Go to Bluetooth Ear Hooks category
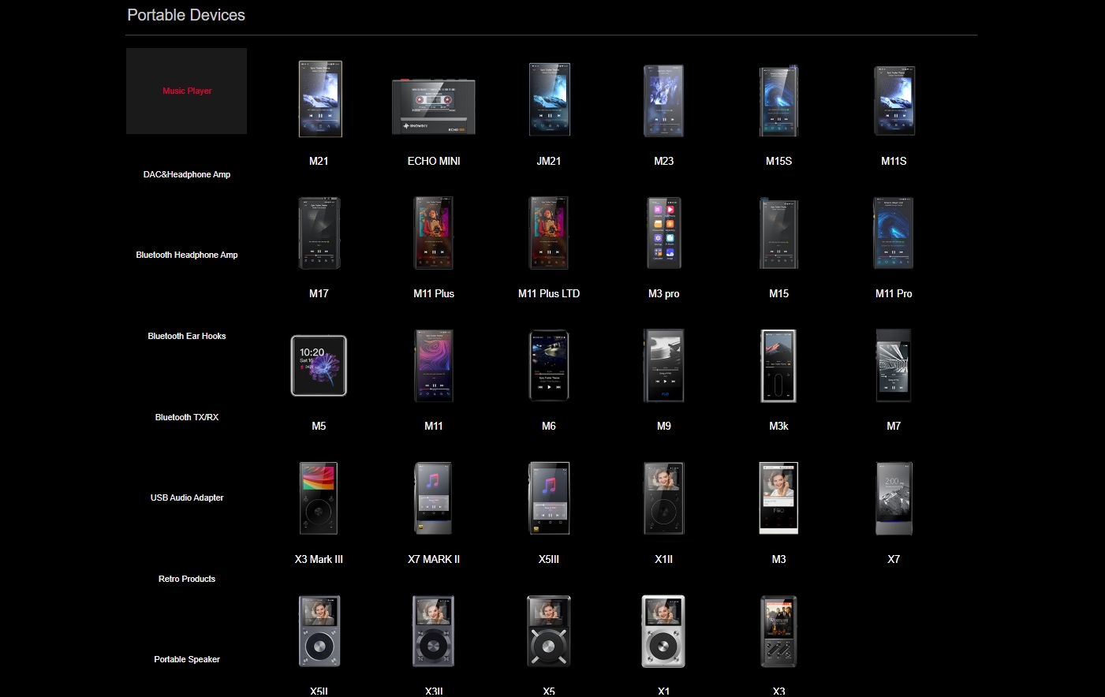 click(x=187, y=336)
